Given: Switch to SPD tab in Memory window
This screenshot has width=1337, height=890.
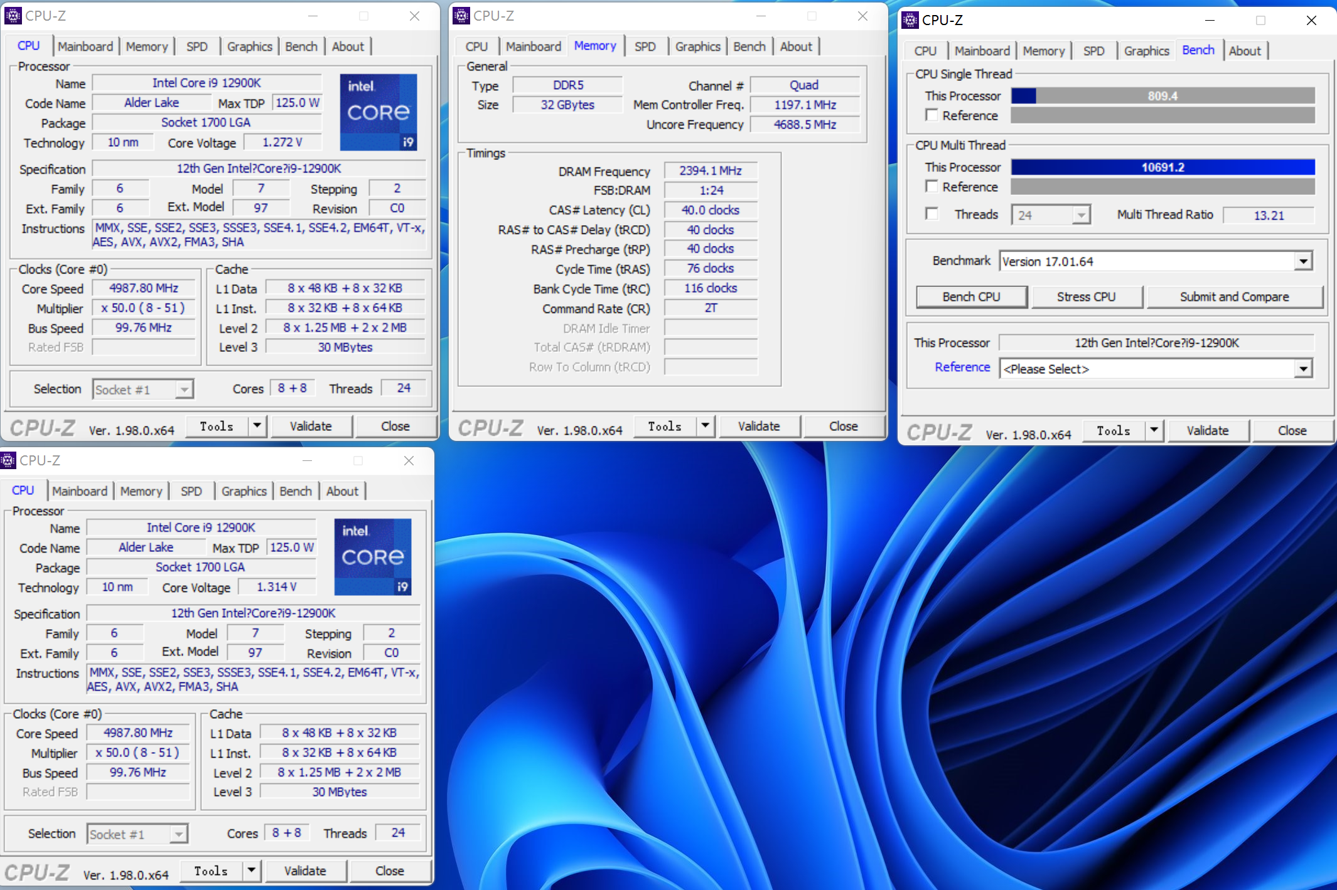Looking at the screenshot, I should point(645,46).
